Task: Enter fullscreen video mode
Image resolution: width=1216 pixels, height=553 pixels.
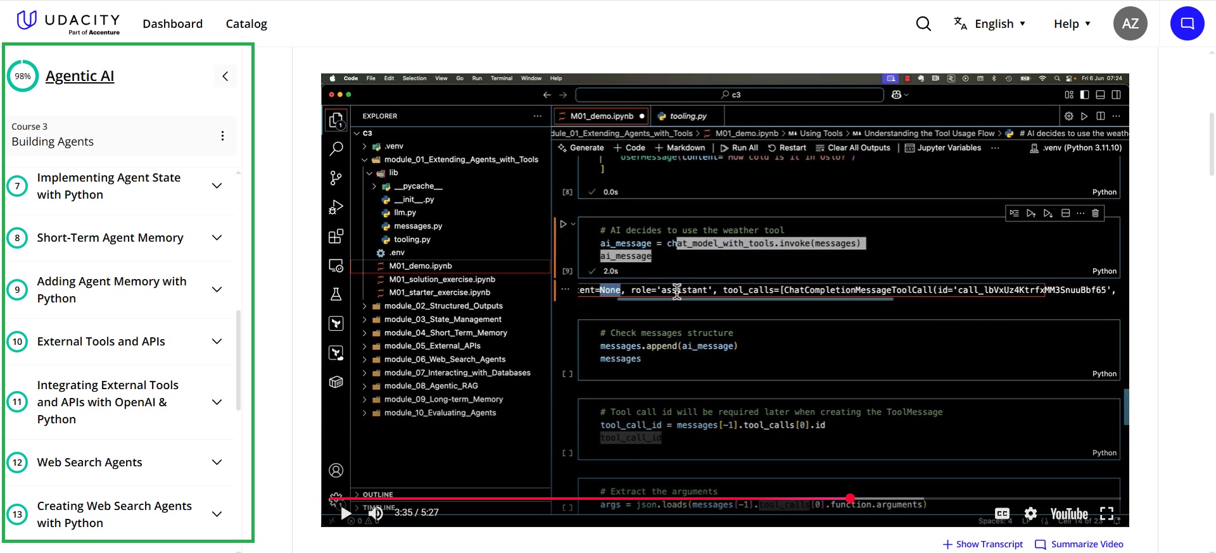Action: (x=1106, y=513)
